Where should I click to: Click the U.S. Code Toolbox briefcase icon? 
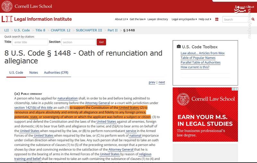(179, 46)
